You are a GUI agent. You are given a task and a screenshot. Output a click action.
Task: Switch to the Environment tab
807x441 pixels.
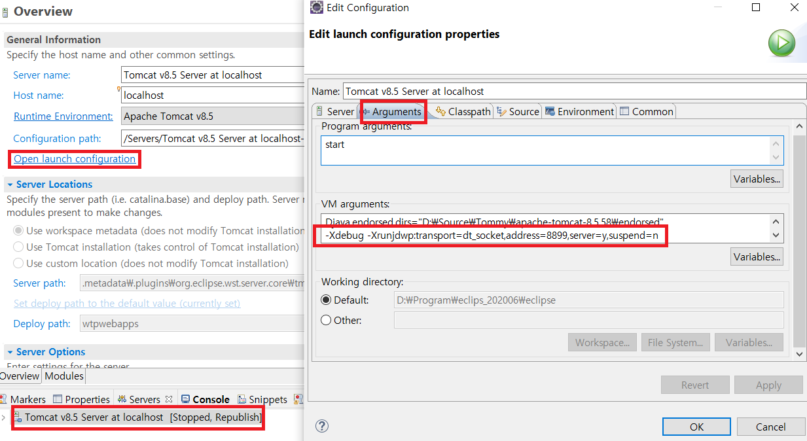(579, 111)
